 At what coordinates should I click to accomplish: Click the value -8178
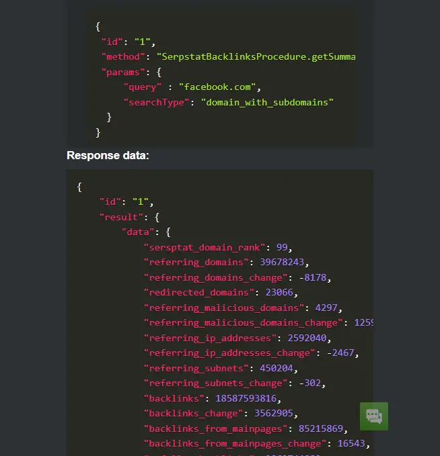tap(313, 277)
